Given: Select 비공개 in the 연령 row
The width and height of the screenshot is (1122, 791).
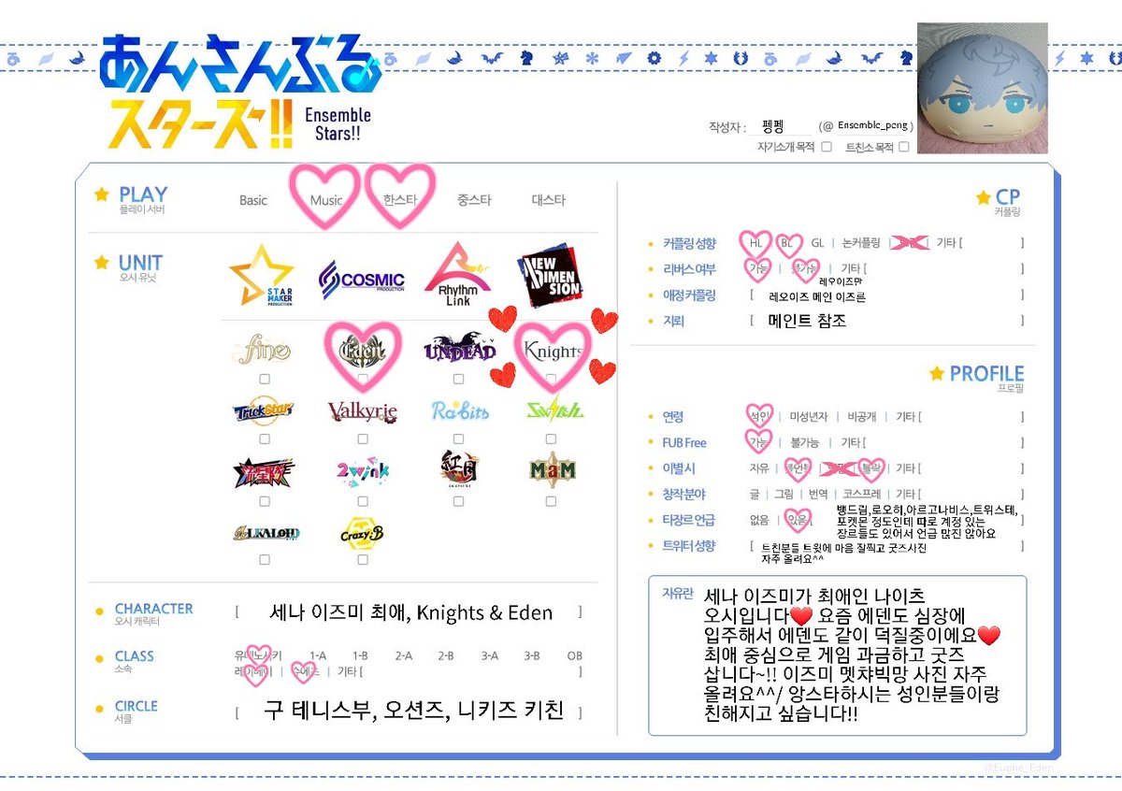Looking at the screenshot, I should [x=861, y=416].
